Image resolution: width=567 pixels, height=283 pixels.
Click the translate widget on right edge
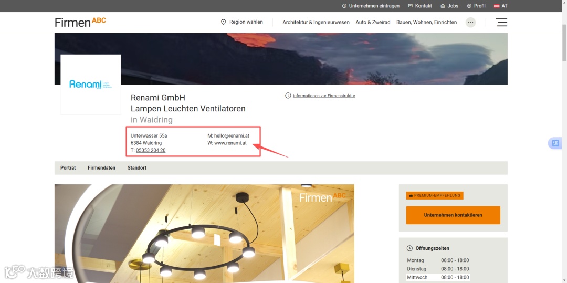[555, 143]
